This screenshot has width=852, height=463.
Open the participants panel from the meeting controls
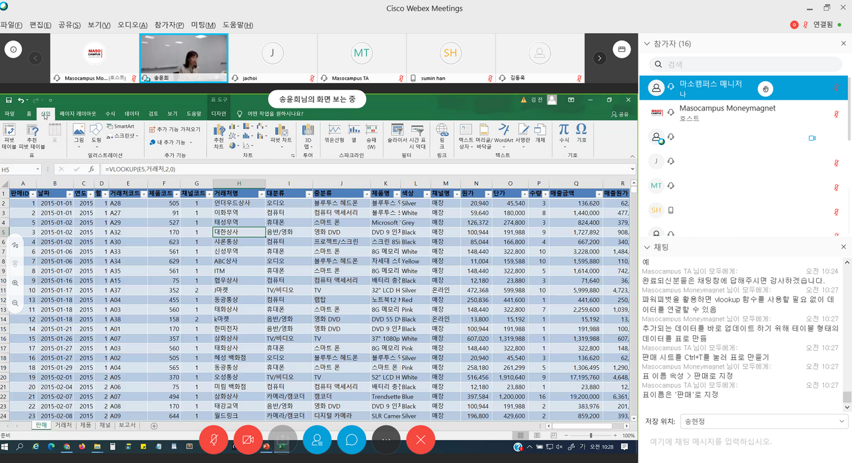pos(318,440)
